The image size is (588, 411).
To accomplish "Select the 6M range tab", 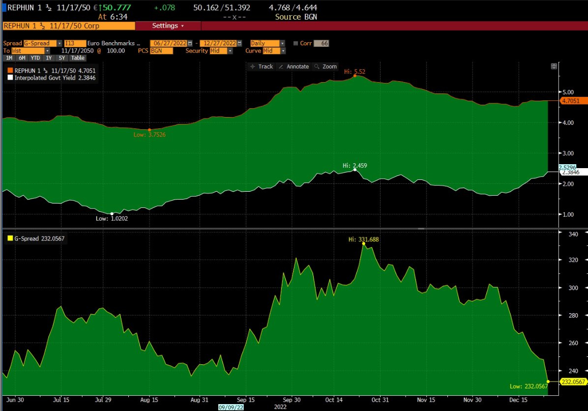I will (x=22, y=58).
